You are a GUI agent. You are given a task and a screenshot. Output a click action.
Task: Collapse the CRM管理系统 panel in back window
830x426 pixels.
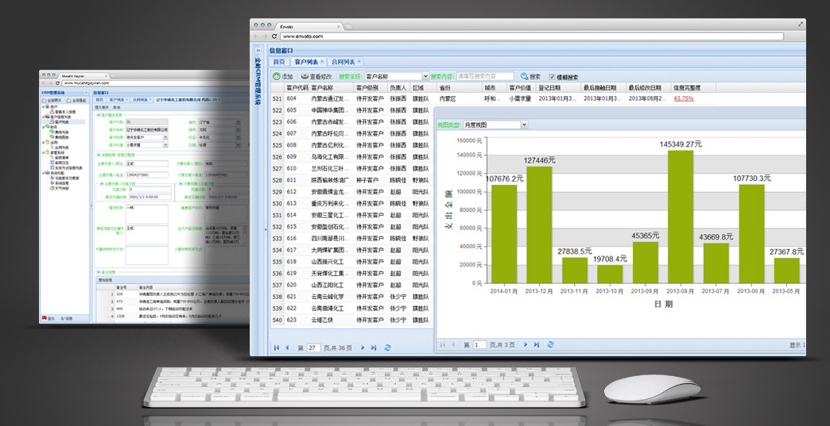click(86, 92)
